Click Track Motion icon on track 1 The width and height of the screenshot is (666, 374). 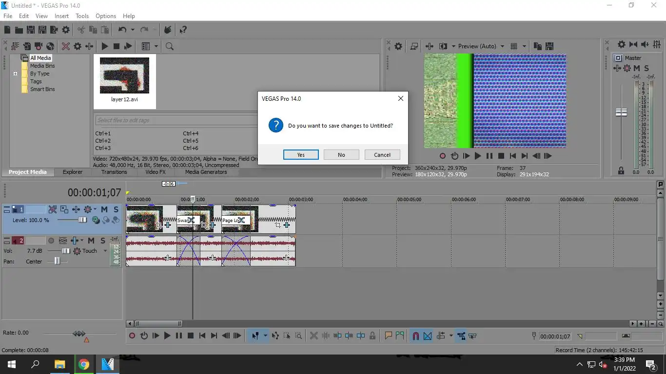(x=64, y=209)
